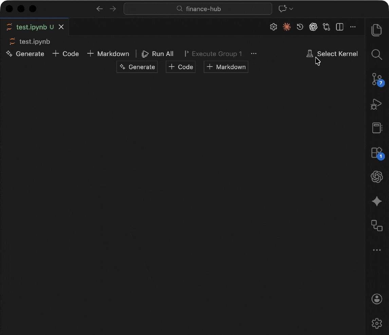Viewport: 389px width, 335px height.
Task: Open the Source Control view showing 7 changes
Action: click(377, 79)
